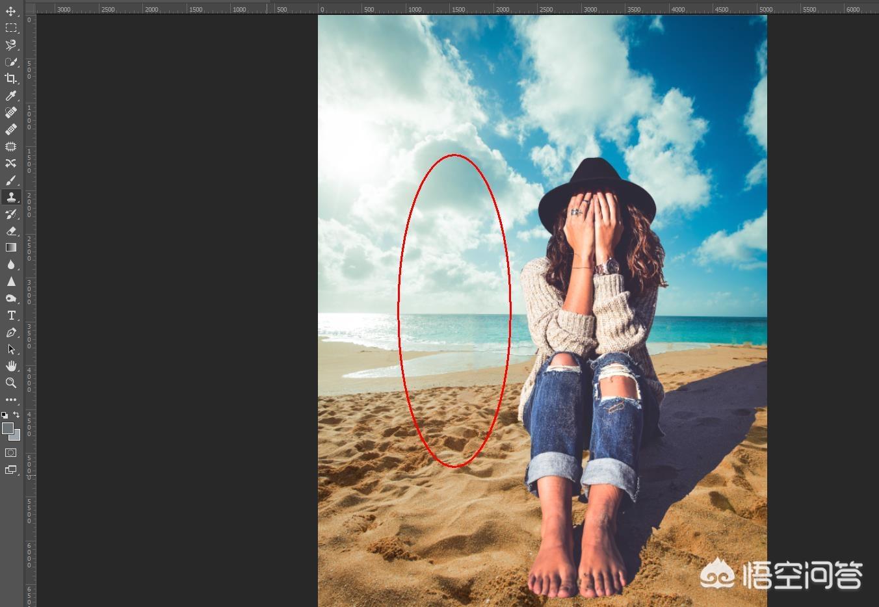879x607 pixels.
Task: Open the Change Screen Mode options
Action: pyautogui.click(x=11, y=470)
